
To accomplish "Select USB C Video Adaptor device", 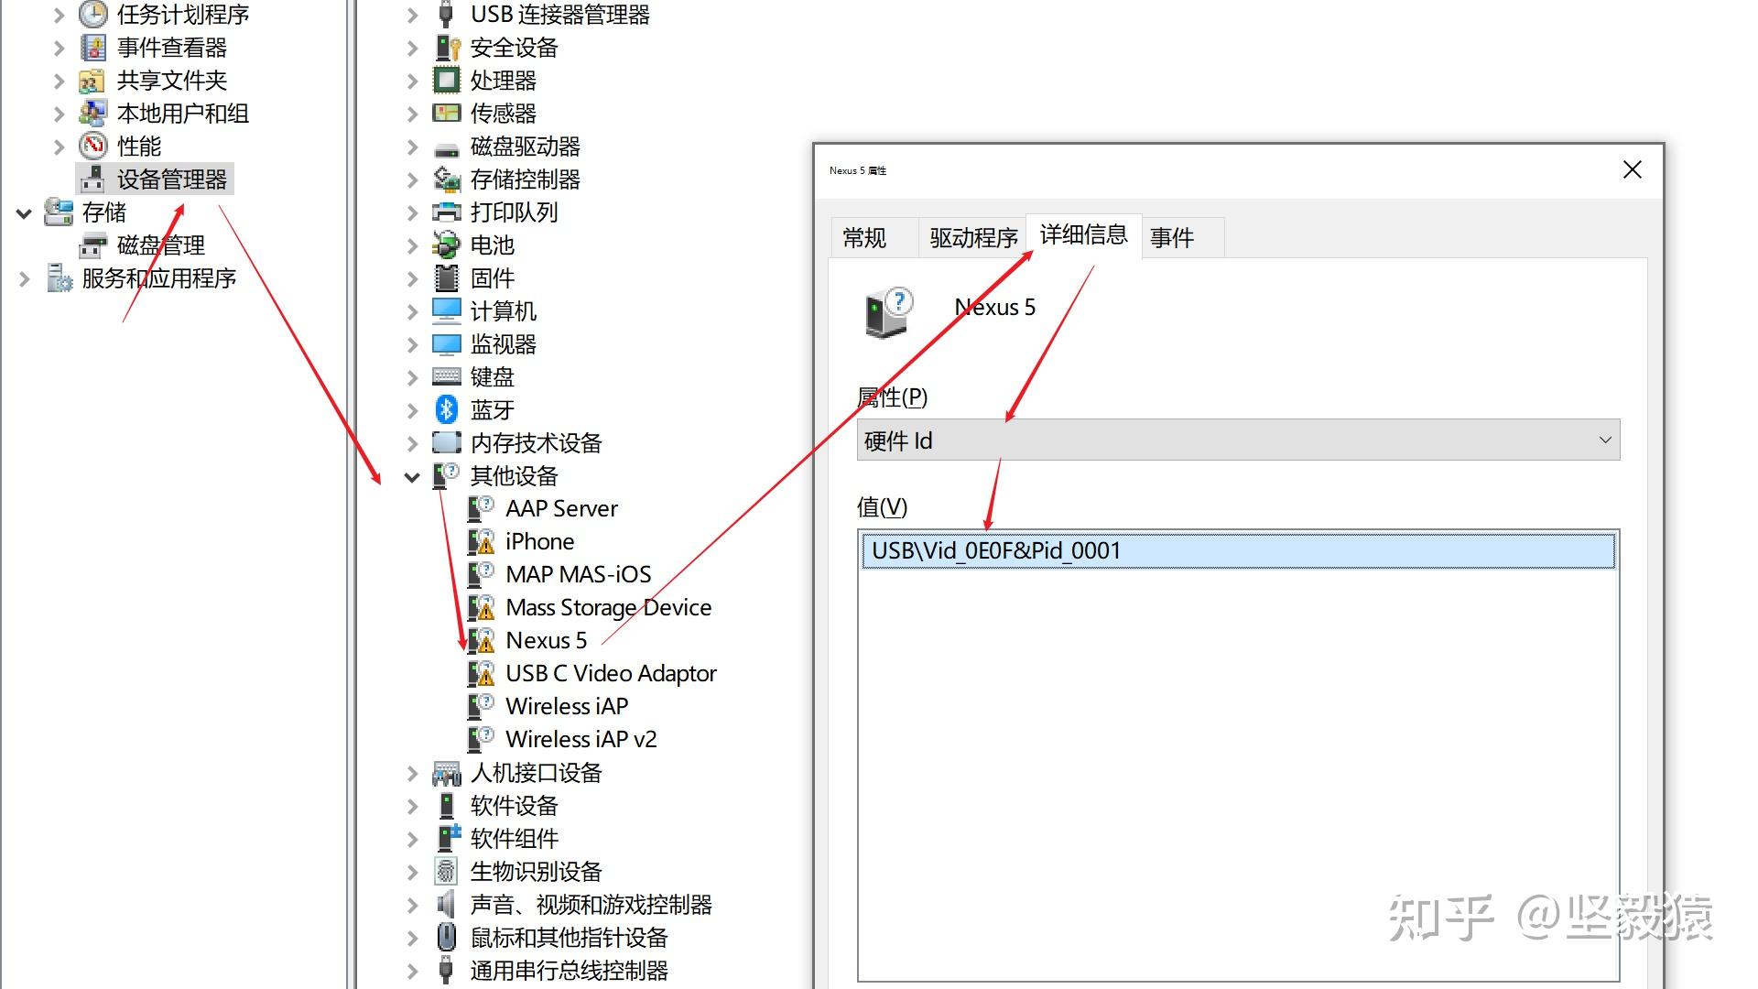I will pyautogui.click(x=611, y=673).
